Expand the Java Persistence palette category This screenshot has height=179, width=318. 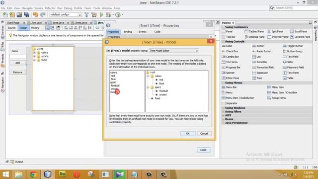tap(223, 123)
